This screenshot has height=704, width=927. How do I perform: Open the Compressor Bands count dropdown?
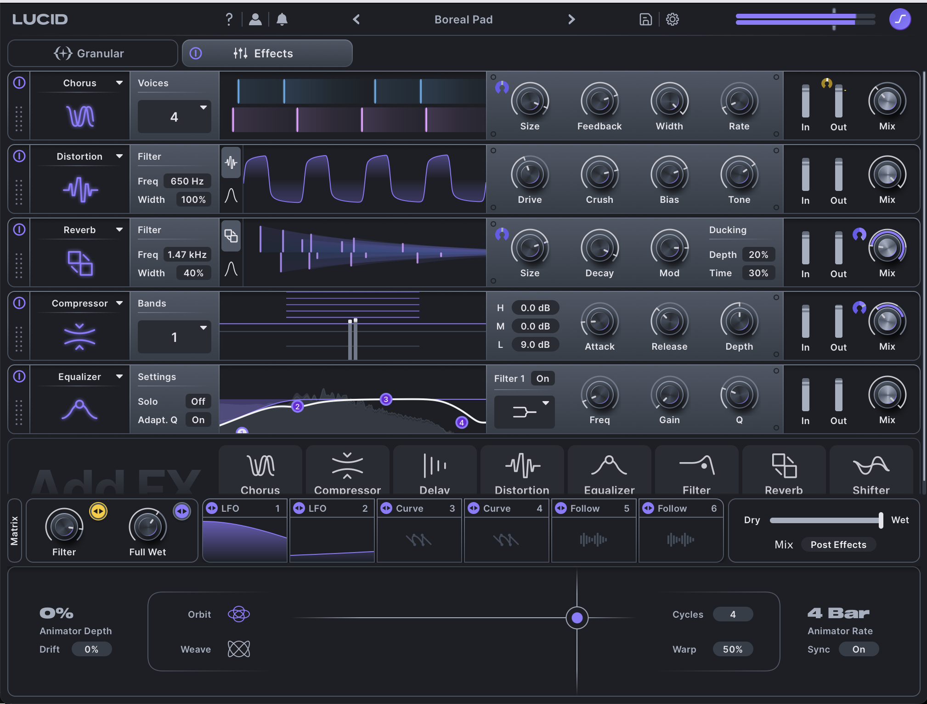(175, 337)
